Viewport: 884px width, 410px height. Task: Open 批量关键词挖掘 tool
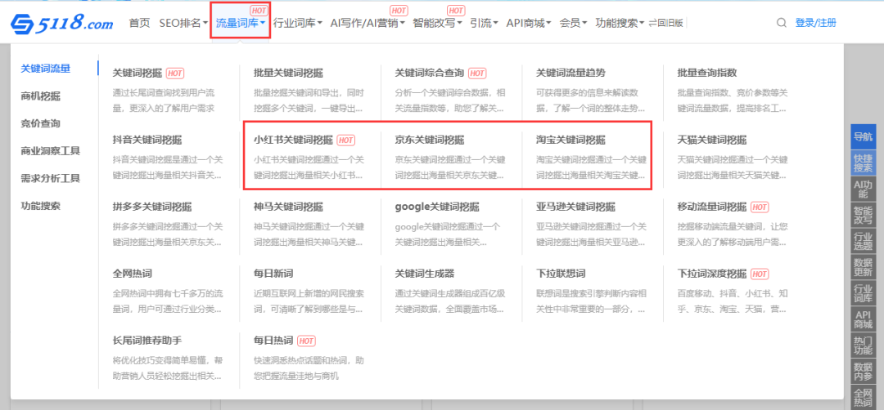point(288,74)
